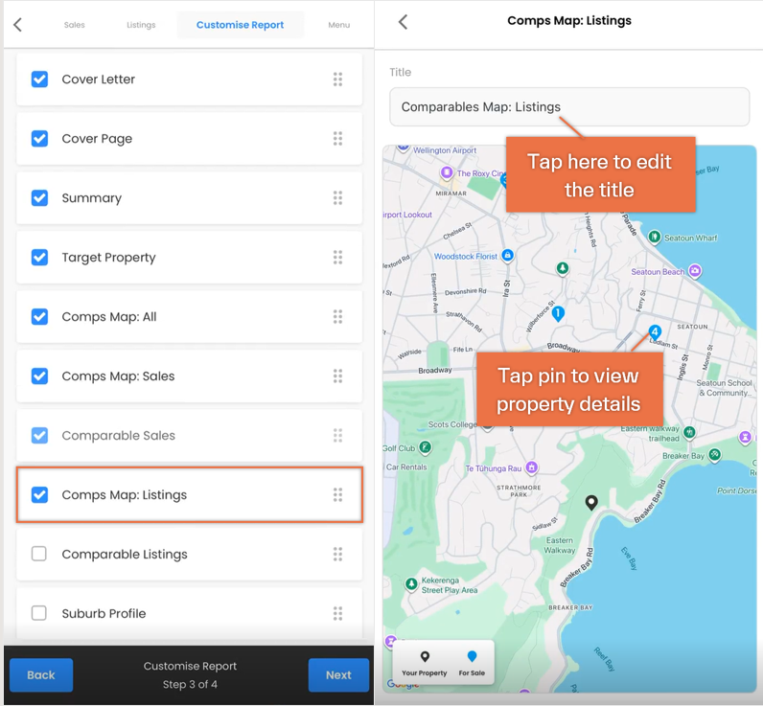Select the Summary row drag handle

click(337, 198)
